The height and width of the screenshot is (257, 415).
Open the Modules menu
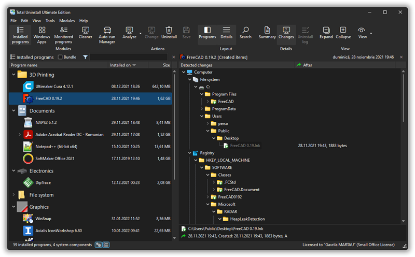point(67,21)
